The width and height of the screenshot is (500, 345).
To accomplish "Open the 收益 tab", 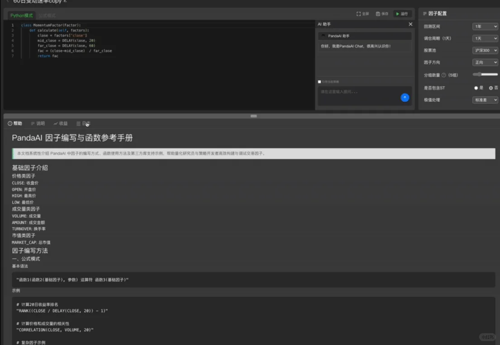I will (61, 123).
